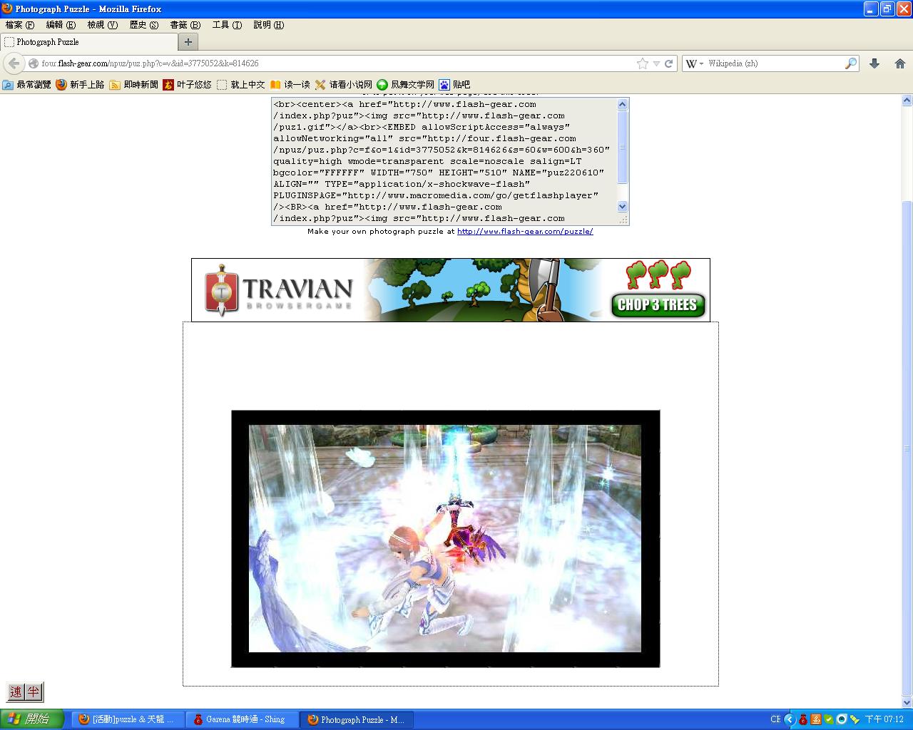Open the 就上中文 bookmark
The width and height of the screenshot is (913, 730).
coord(240,85)
